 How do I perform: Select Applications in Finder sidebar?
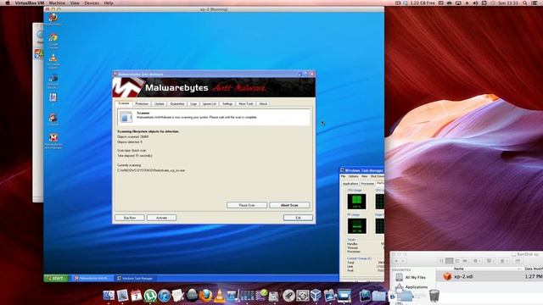pyautogui.click(x=412, y=287)
